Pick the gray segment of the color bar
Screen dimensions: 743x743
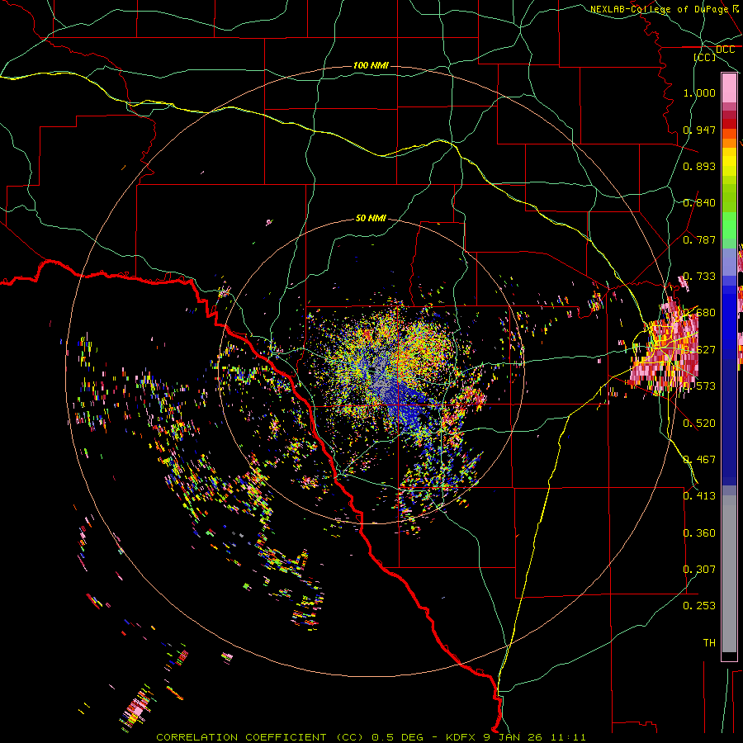[729, 574]
